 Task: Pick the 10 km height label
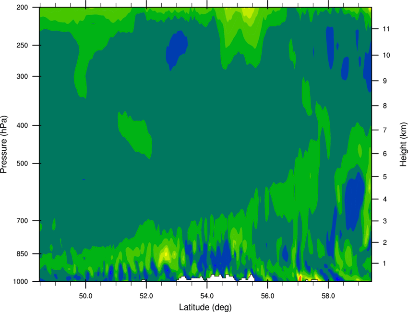(386, 55)
